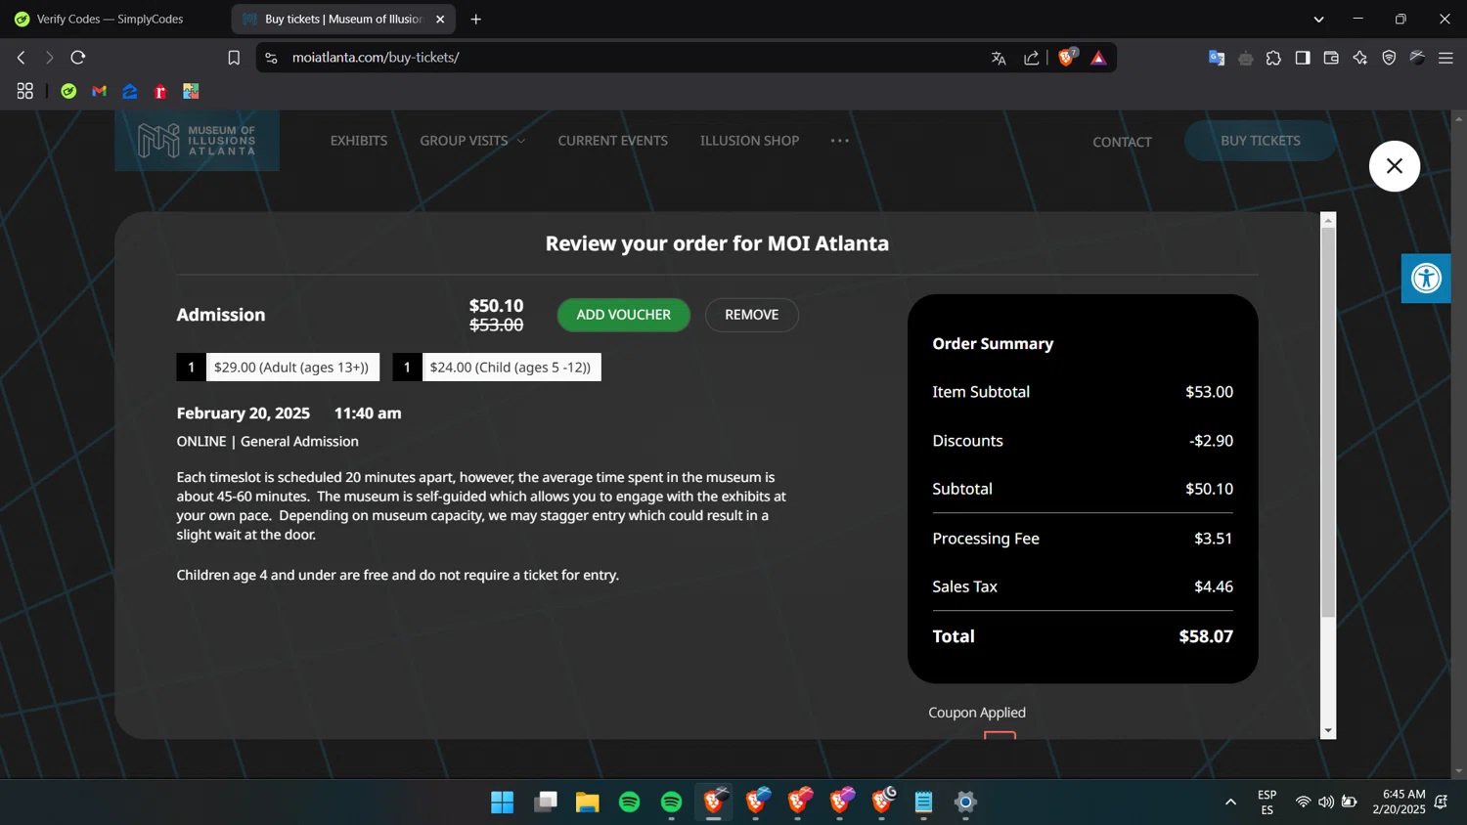Share this page using the share icon
The width and height of the screenshot is (1467, 825).
click(1032, 58)
